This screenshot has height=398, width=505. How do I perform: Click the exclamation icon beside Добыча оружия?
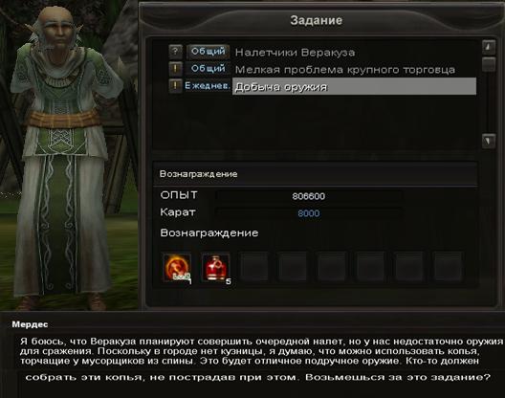(176, 86)
